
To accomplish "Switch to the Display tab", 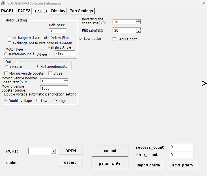I will 58,11.
